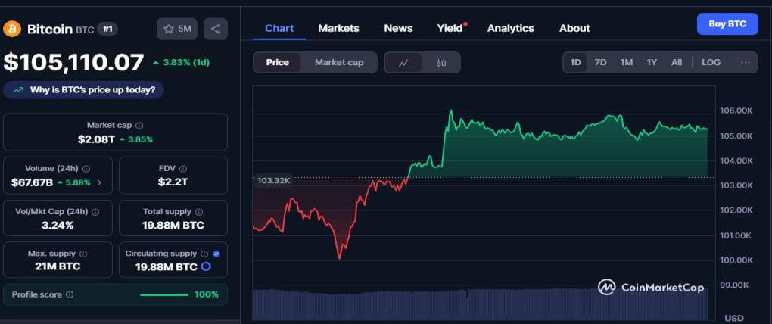Click the 100.00K axis label
The image size is (772, 324).
coord(736,260)
